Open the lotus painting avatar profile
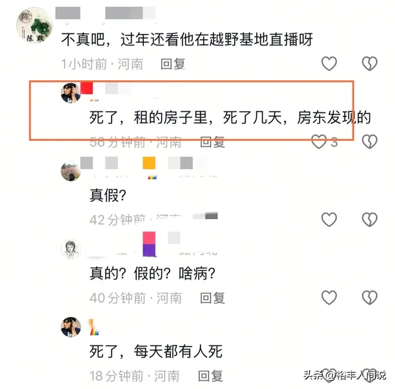 (x=35, y=25)
